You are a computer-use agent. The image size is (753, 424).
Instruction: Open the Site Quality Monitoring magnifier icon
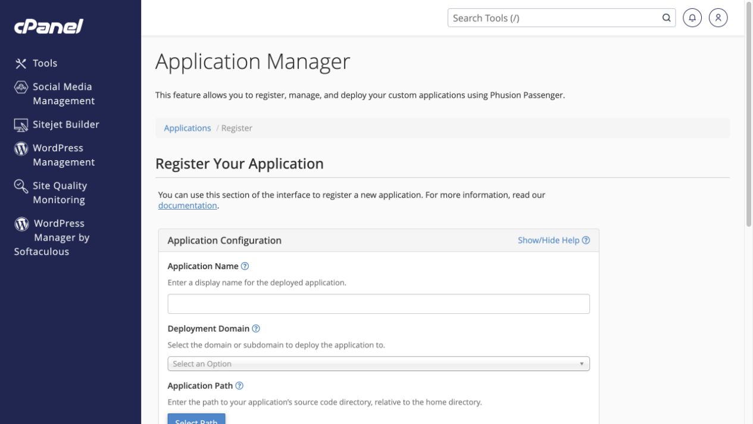[21, 186]
